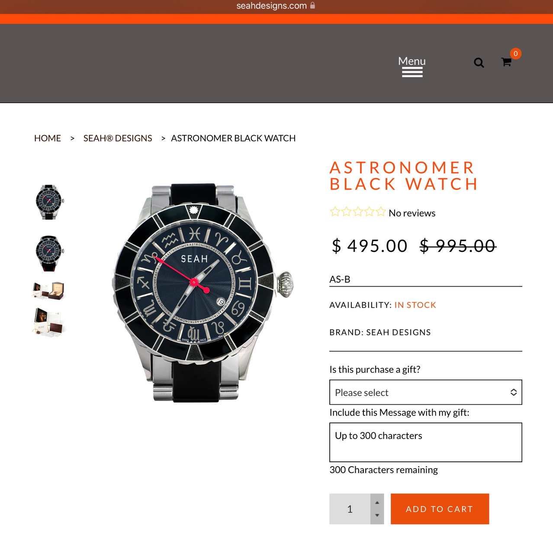The height and width of the screenshot is (554, 553).
Task: Open the hamburger Menu icon
Action: 412,67
